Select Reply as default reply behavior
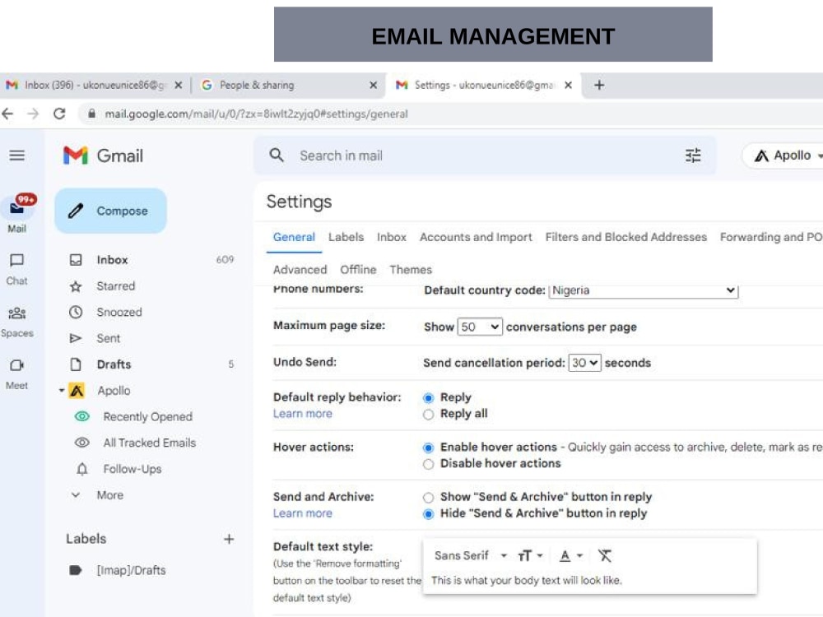This screenshot has height=617, width=823. [428, 398]
